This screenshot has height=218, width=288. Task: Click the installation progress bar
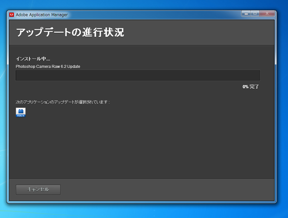(x=138, y=75)
